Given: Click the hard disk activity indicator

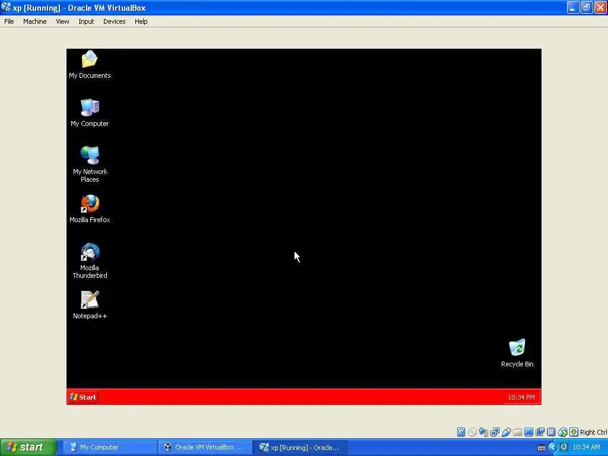Looking at the screenshot, I should pos(461,432).
